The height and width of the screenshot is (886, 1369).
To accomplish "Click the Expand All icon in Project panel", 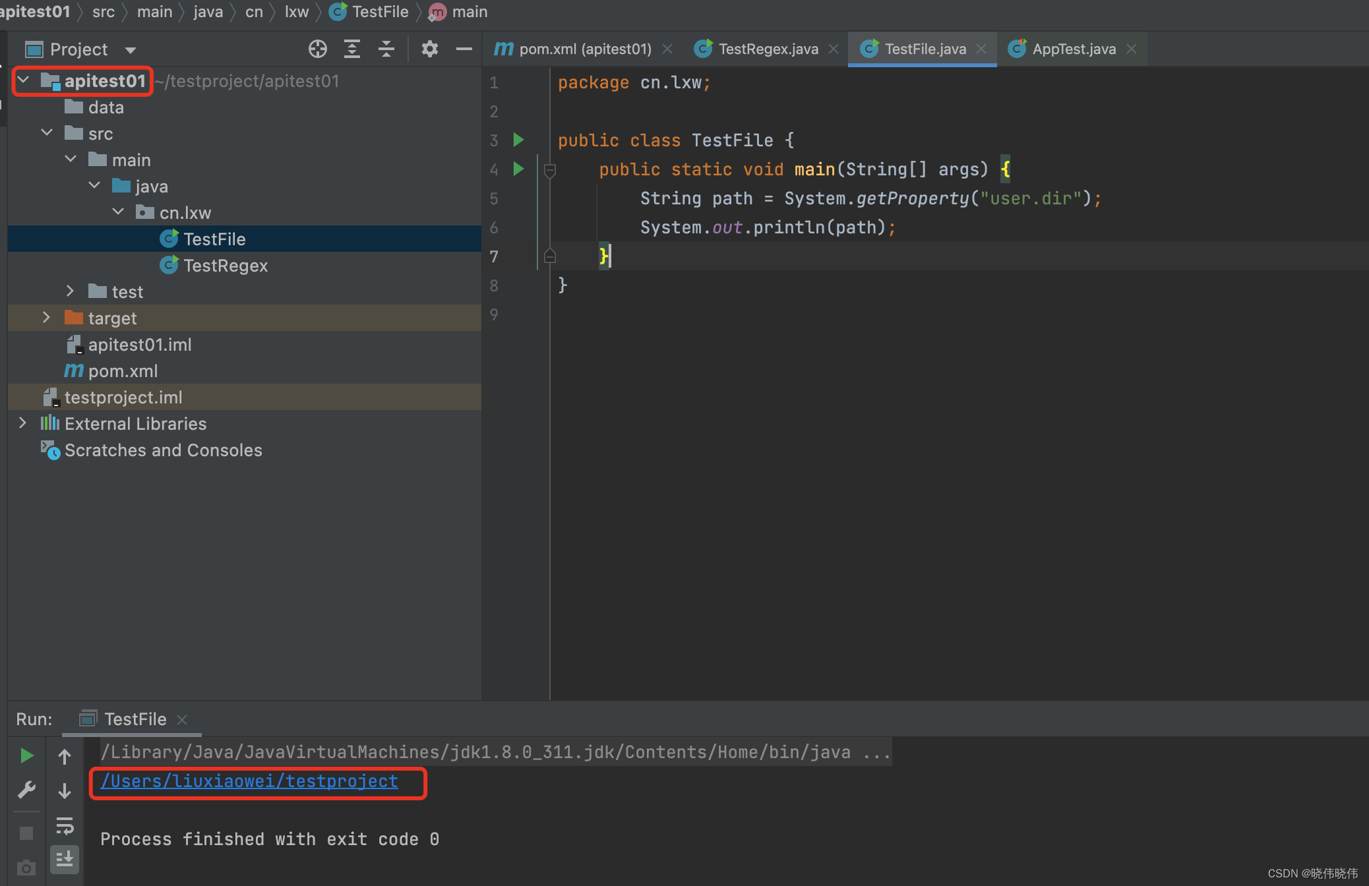I will [352, 49].
